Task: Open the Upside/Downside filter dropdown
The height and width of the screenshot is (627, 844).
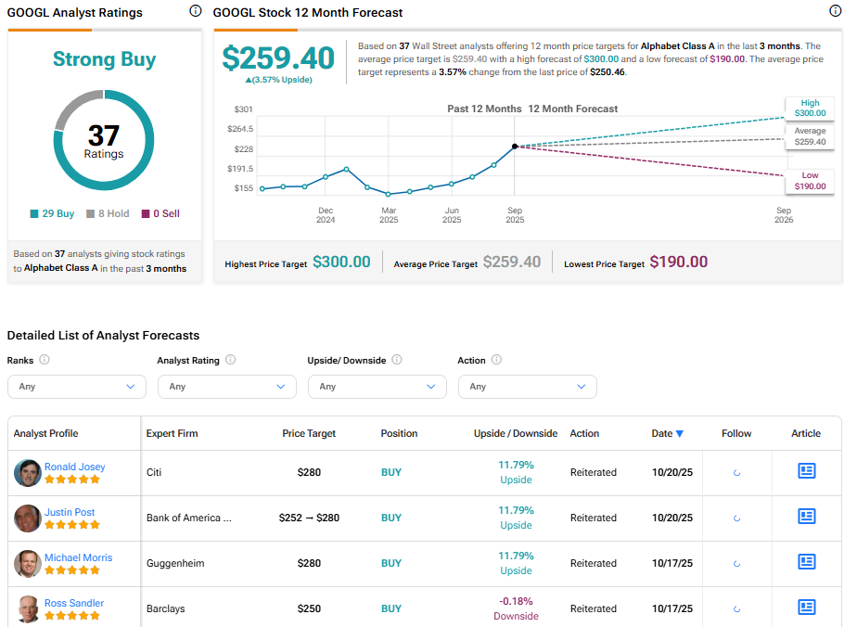Action: 377,387
